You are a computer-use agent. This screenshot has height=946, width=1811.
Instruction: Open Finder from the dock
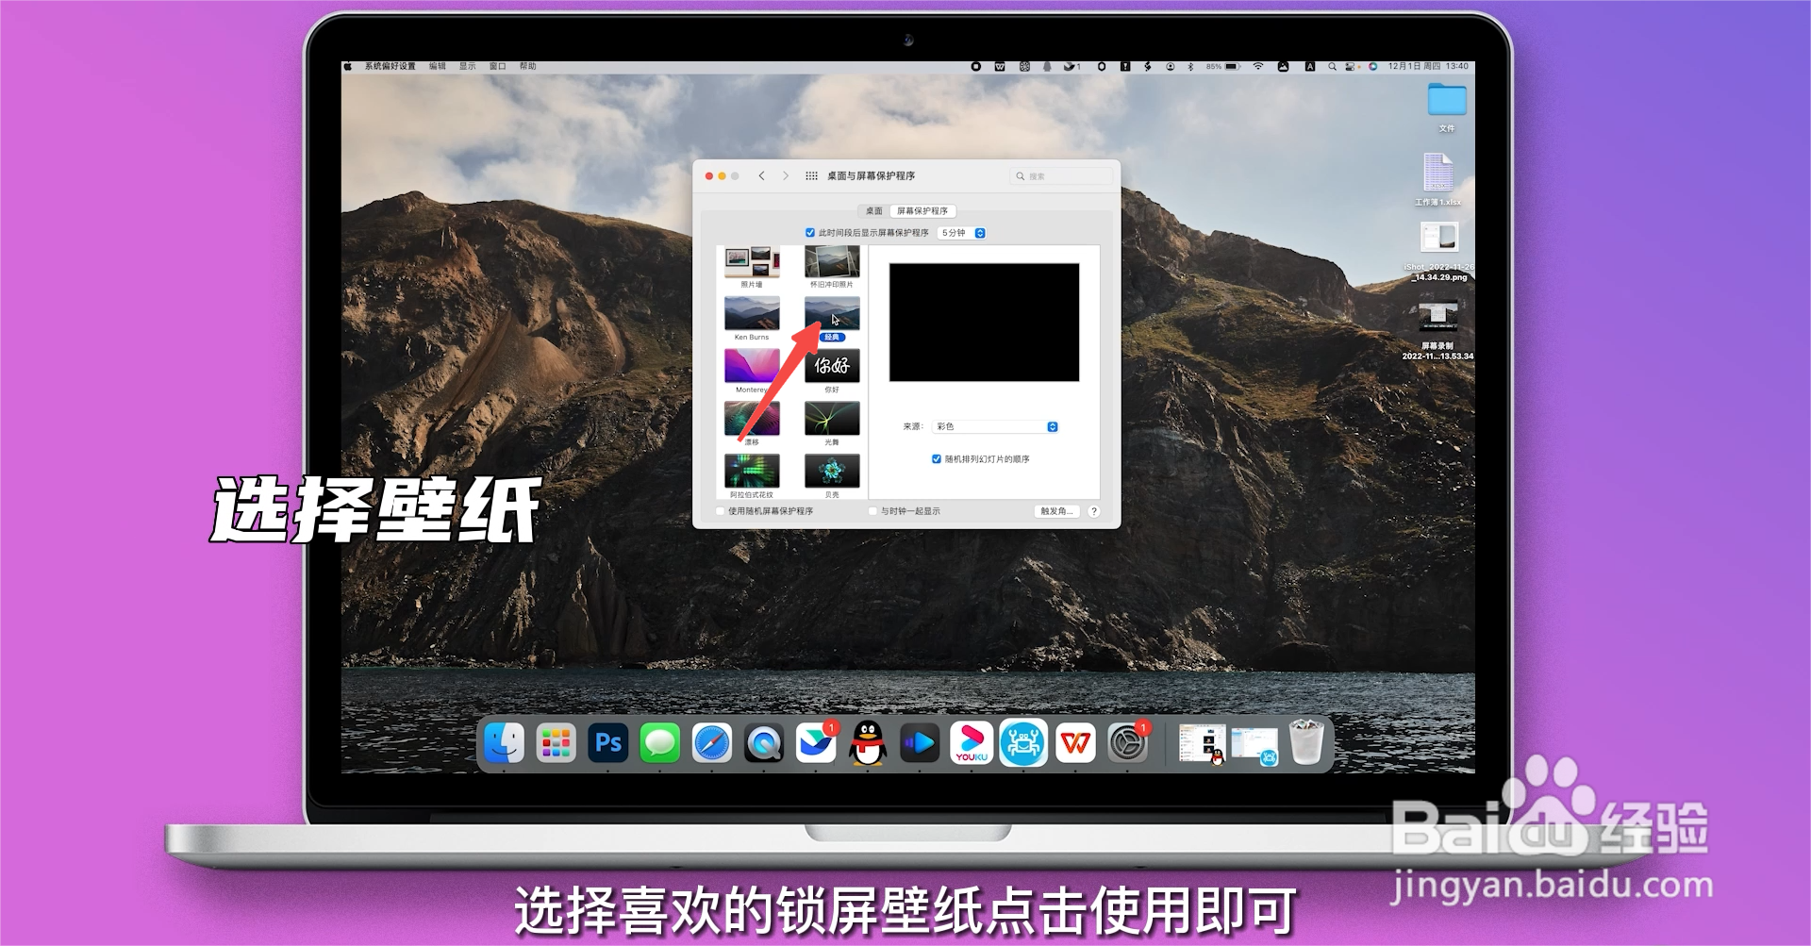point(505,743)
